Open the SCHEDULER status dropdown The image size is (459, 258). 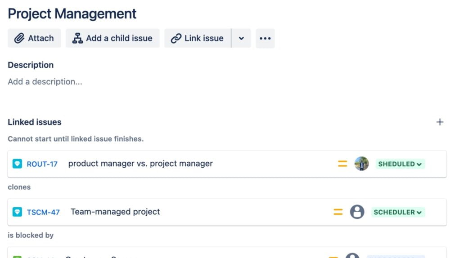pos(398,212)
